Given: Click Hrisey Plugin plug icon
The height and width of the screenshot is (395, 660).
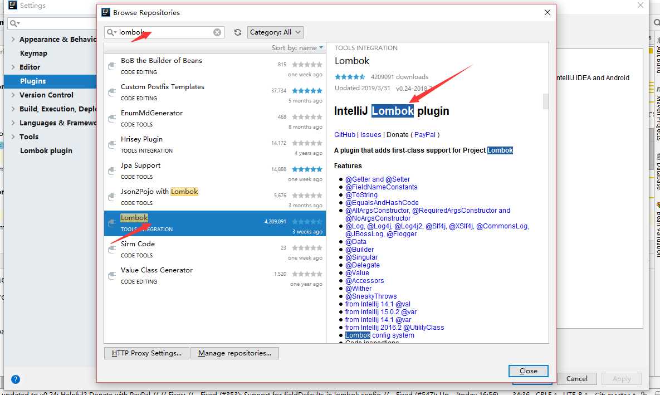Looking at the screenshot, I should pos(112,144).
